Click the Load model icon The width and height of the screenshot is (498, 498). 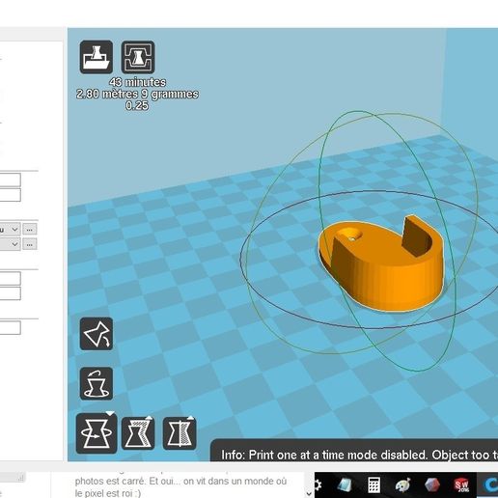(97, 57)
